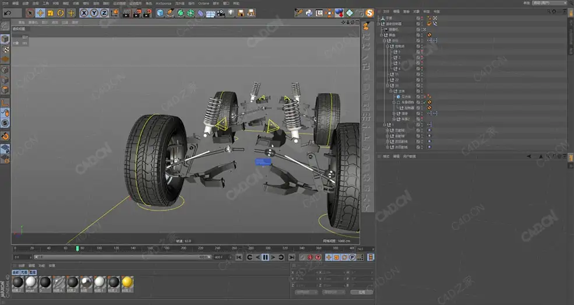Click the blue sphere with red arrow icon

[339, 13]
